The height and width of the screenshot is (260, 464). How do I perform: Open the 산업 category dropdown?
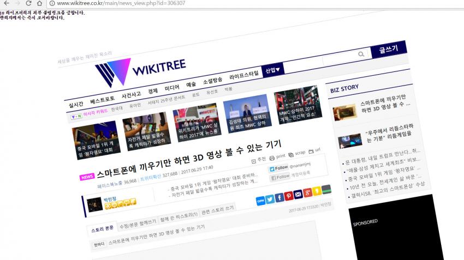[x=272, y=70]
